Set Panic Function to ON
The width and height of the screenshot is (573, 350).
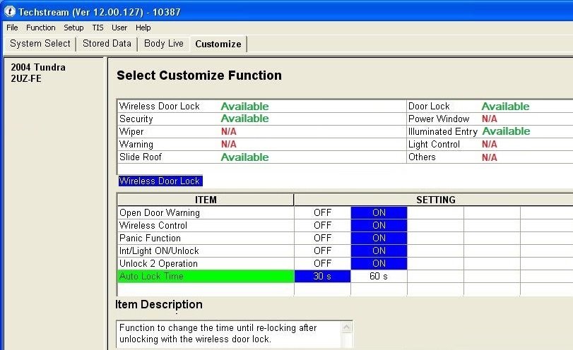tap(379, 238)
